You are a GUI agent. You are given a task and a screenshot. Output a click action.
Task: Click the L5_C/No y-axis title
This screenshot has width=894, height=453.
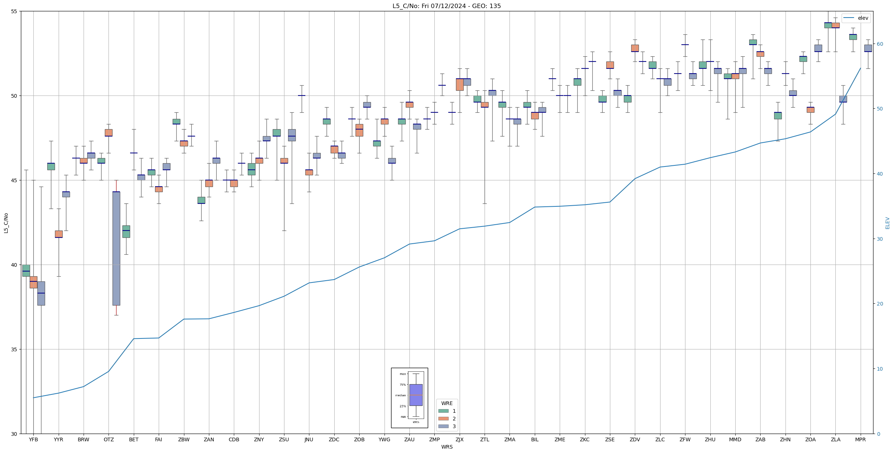tap(6, 222)
